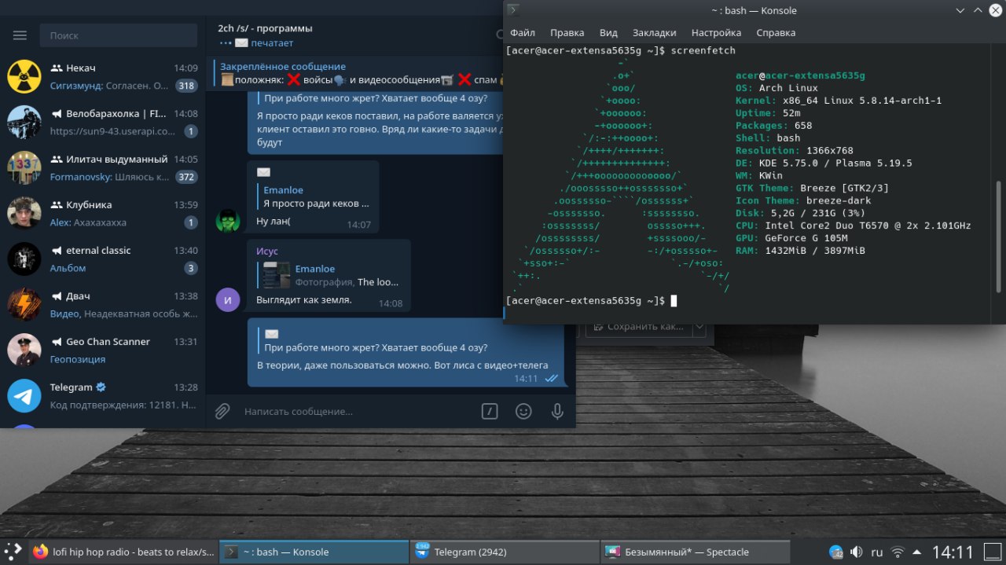Open the Wi-Fi network tray icon

898,552
